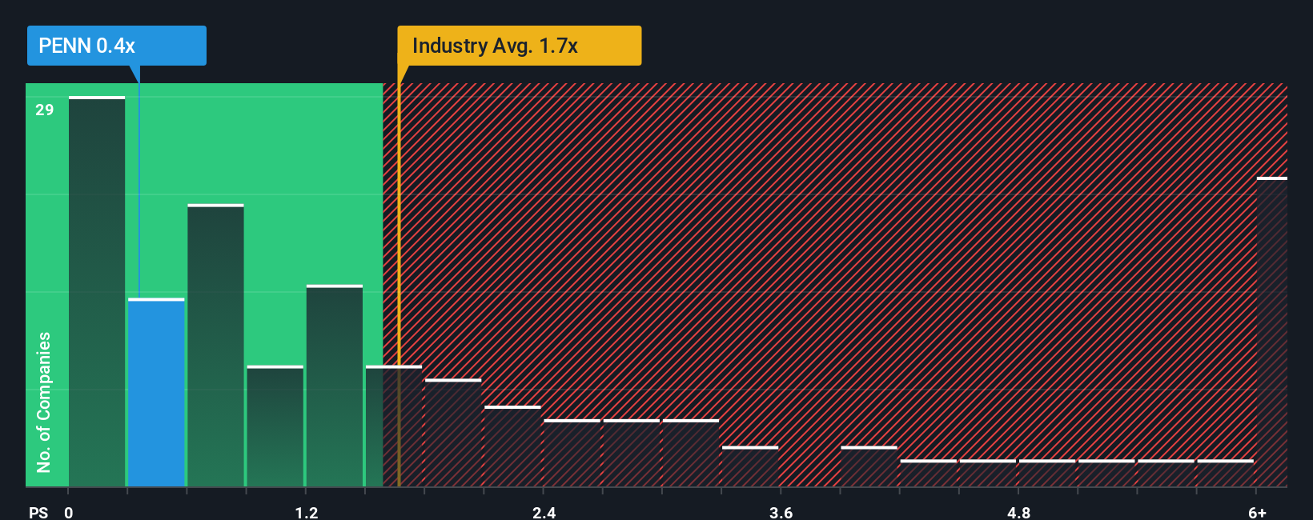Click the Industry Avg. 1.7x label
The height and width of the screenshot is (520, 1313).
[520, 46]
